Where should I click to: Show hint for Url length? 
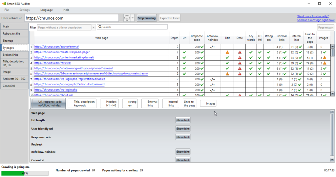tap(183, 120)
